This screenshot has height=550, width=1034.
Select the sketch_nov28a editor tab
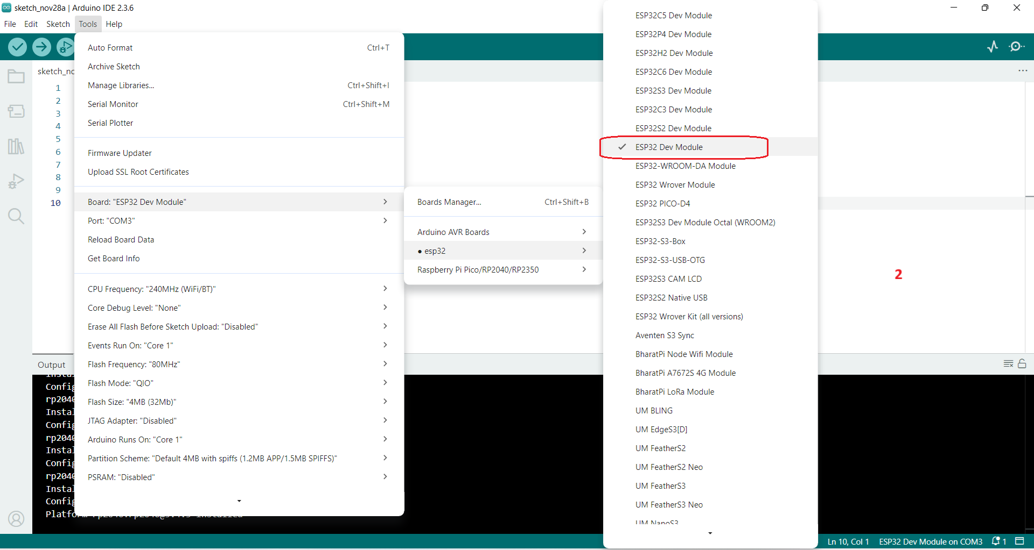tap(55, 71)
